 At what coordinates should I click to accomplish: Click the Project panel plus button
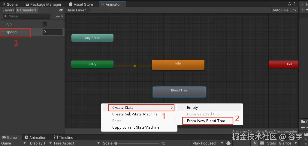click(303, 127)
